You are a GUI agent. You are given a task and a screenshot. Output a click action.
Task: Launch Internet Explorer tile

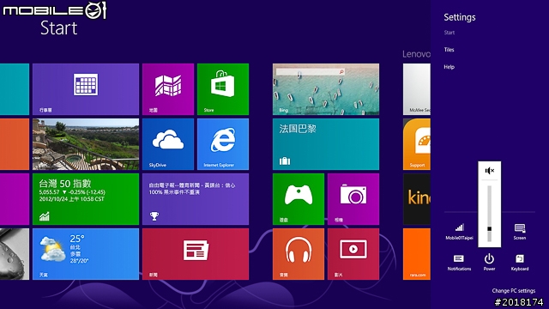[223, 144]
